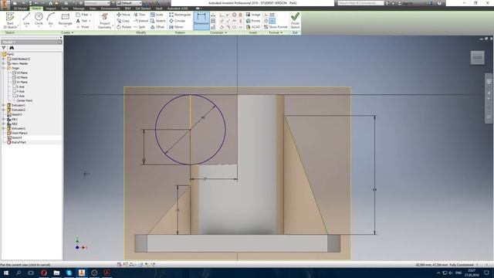The height and width of the screenshot is (278, 494).
Task: Open the Get Started ribbon tab
Action: (143, 8)
